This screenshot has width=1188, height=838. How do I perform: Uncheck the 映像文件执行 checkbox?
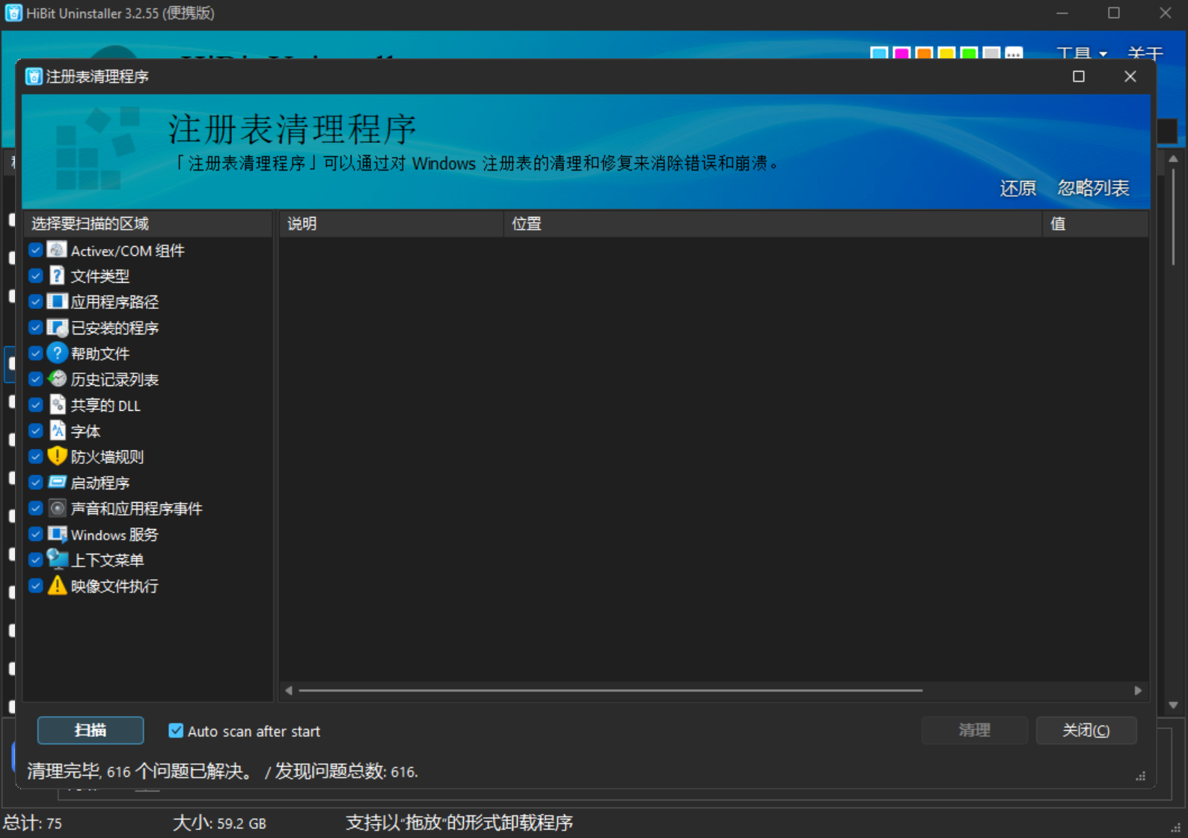(x=35, y=586)
